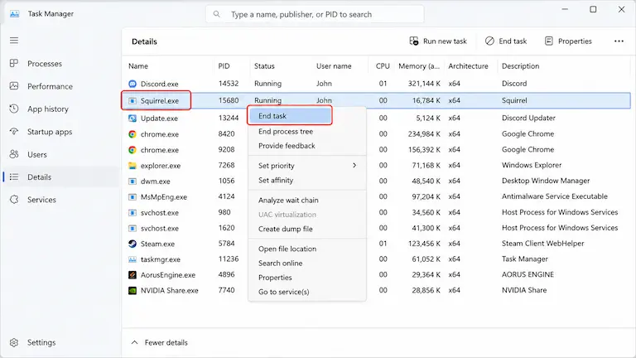Click the Users sidebar icon

point(14,154)
